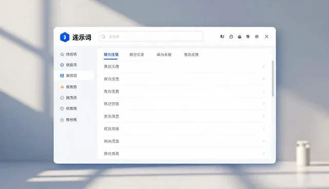The image size is (329, 189).
Task: Click into the top search input field
Action: 151,36
